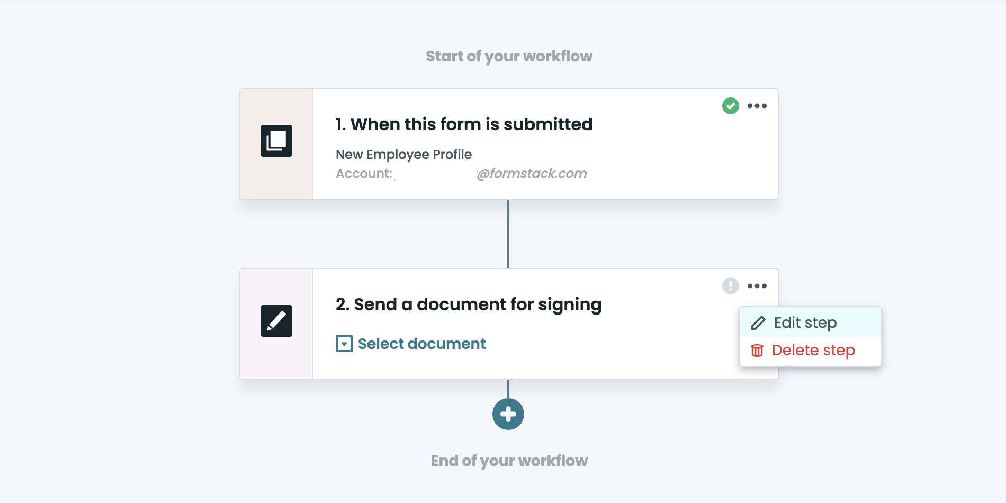
Task: Select the pen icon on the signing step
Action: point(275,321)
